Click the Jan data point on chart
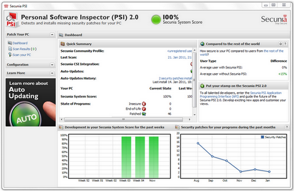This screenshot has height=191, width=294. [269, 172]
